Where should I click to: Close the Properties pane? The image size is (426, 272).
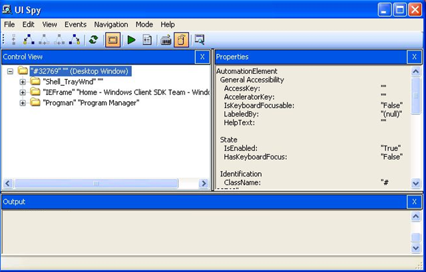click(414, 57)
